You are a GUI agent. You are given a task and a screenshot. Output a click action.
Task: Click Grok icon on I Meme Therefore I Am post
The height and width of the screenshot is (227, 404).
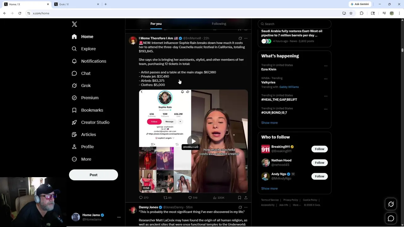(x=240, y=38)
